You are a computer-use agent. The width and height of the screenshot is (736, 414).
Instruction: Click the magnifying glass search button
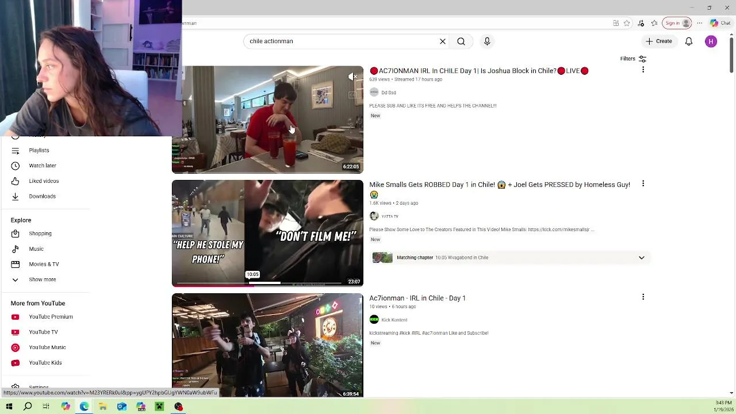tap(461, 41)
